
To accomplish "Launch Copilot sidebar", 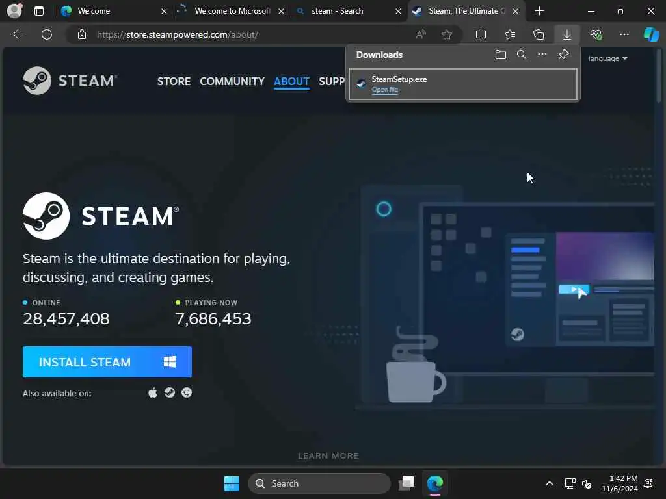I will tap(651, 34).
